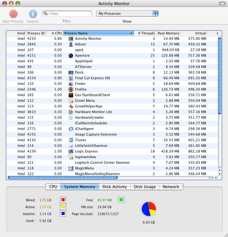The height and width of the screenshot is (237, 228).
Task: Sort by Process ID column header
Action: [36, 33]
